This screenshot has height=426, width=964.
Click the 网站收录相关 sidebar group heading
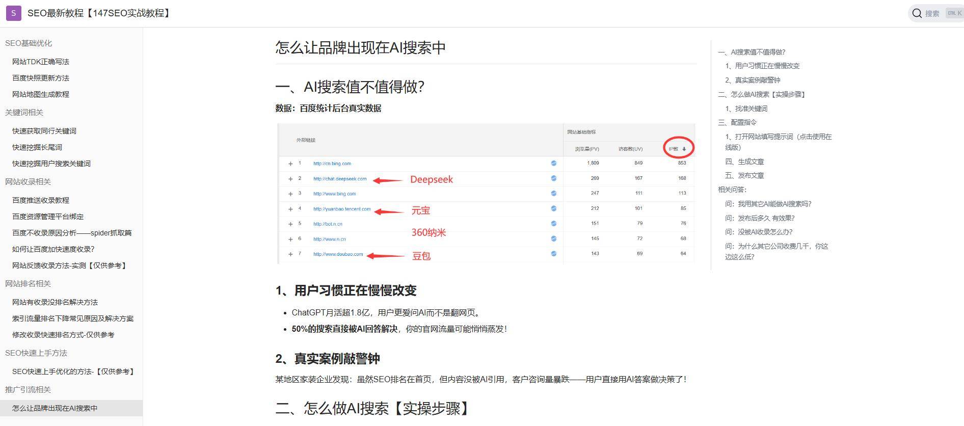(28, 182)
